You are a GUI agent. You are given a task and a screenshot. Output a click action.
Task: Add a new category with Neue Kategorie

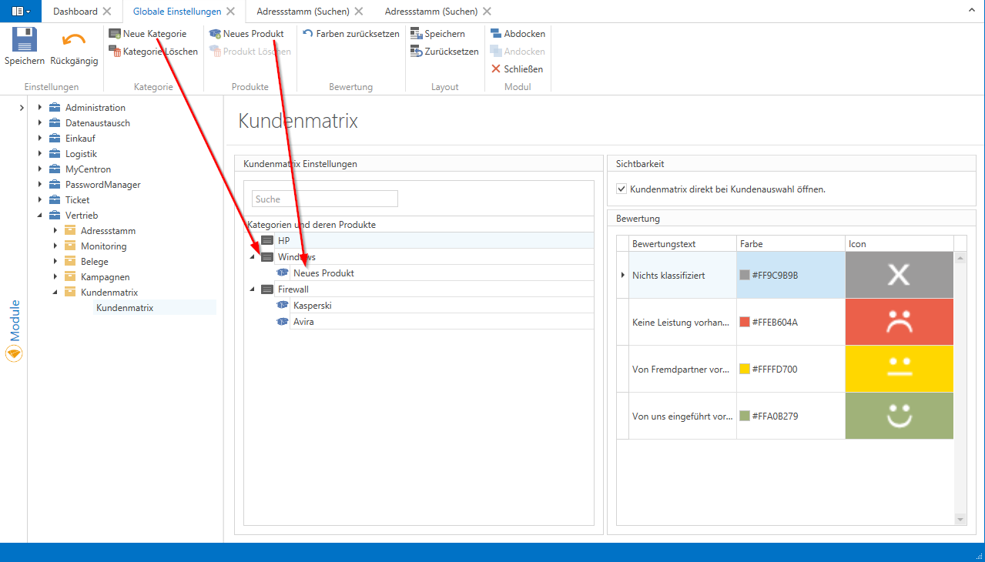(147, 34)
